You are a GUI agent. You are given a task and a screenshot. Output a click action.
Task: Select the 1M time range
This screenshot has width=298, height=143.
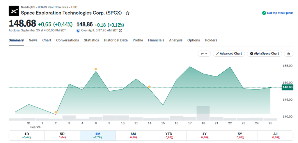coord(98,136)
